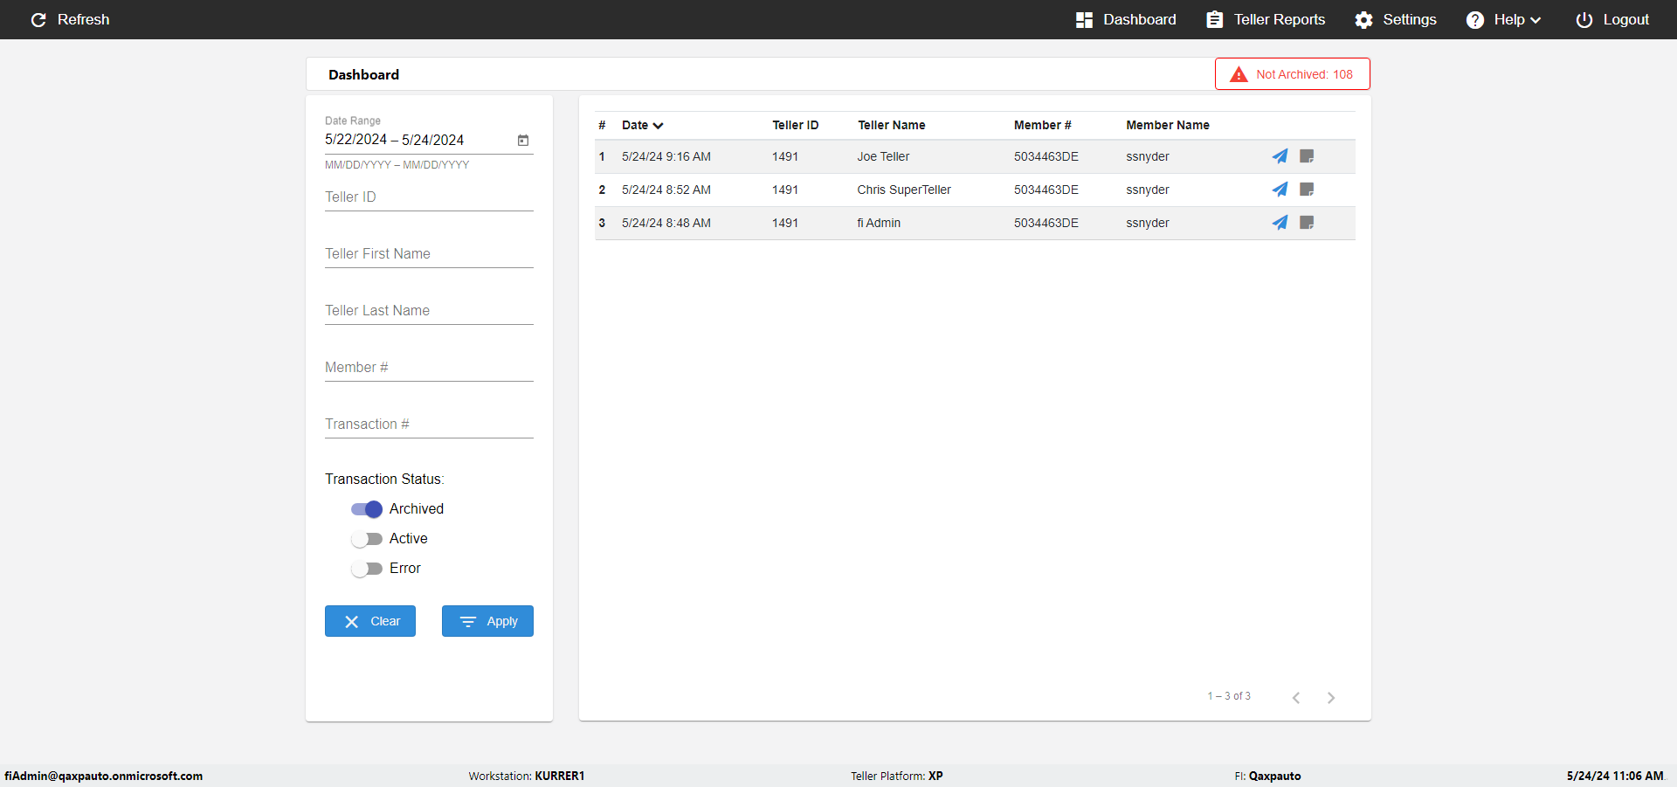Click the Workstation: KURRER1 status entry
The width and height of the screenshot is (1677, 787).
tap(527, 776)
